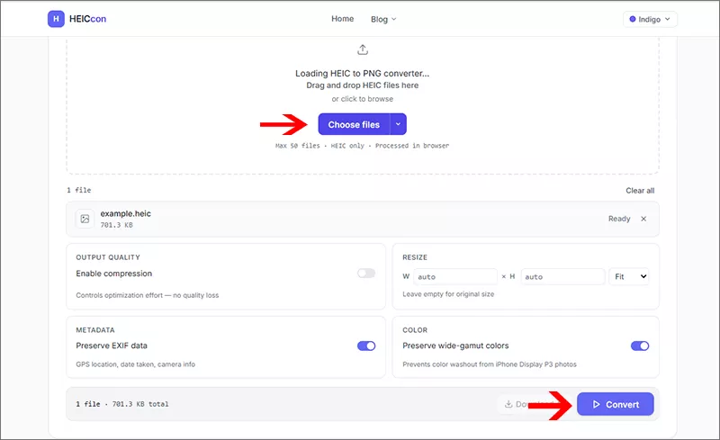Click the OUTPUT QUALITY heading

click(108, 257)
